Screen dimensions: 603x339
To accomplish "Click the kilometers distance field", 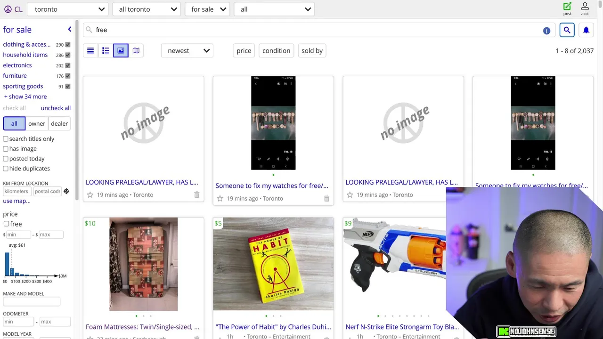I will point(17,192).
